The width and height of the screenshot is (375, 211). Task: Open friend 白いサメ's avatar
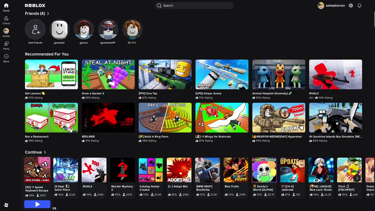pyautogui.click(x=132, y=29)
